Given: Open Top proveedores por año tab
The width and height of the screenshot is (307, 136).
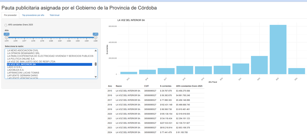Looking at the screenshot, I should [33, 15].
